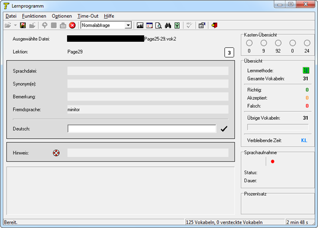This screenshot has height=228, width=318.
Task: Click the green Lernmethode icon
Action: point(306,71)
